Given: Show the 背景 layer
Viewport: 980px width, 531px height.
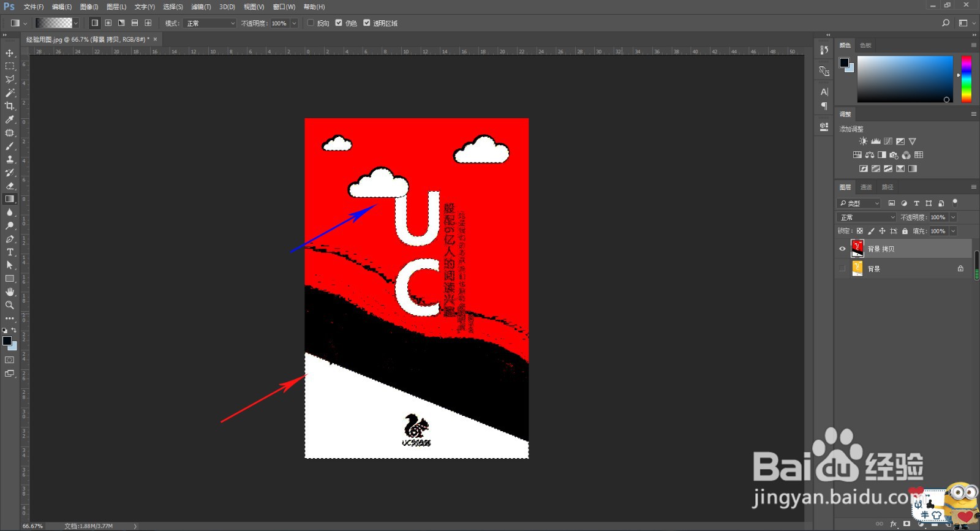Looking at the screenshot, I should (x=842, y=268).
